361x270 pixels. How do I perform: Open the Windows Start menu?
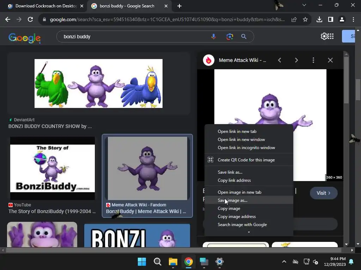(142, 262)
